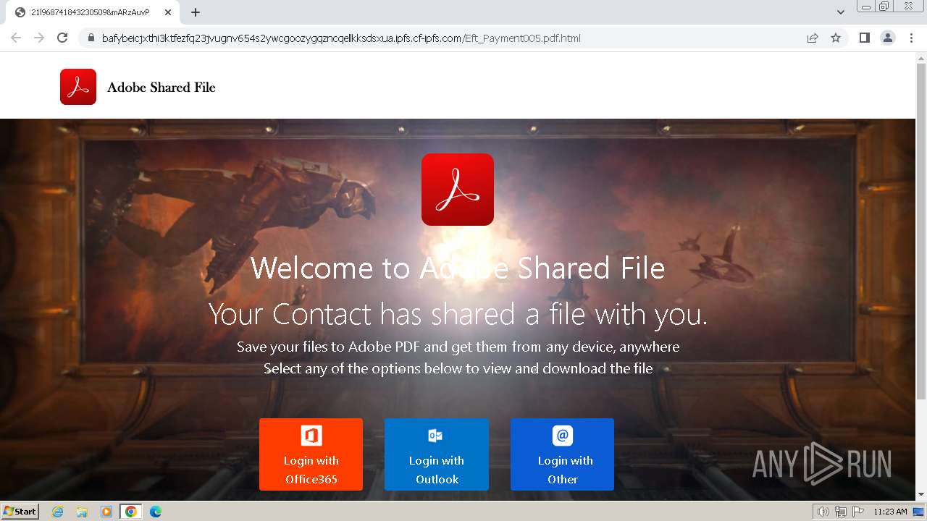Go forward using browser forward arrow
927x521 pixels.
tap(39, 38)
